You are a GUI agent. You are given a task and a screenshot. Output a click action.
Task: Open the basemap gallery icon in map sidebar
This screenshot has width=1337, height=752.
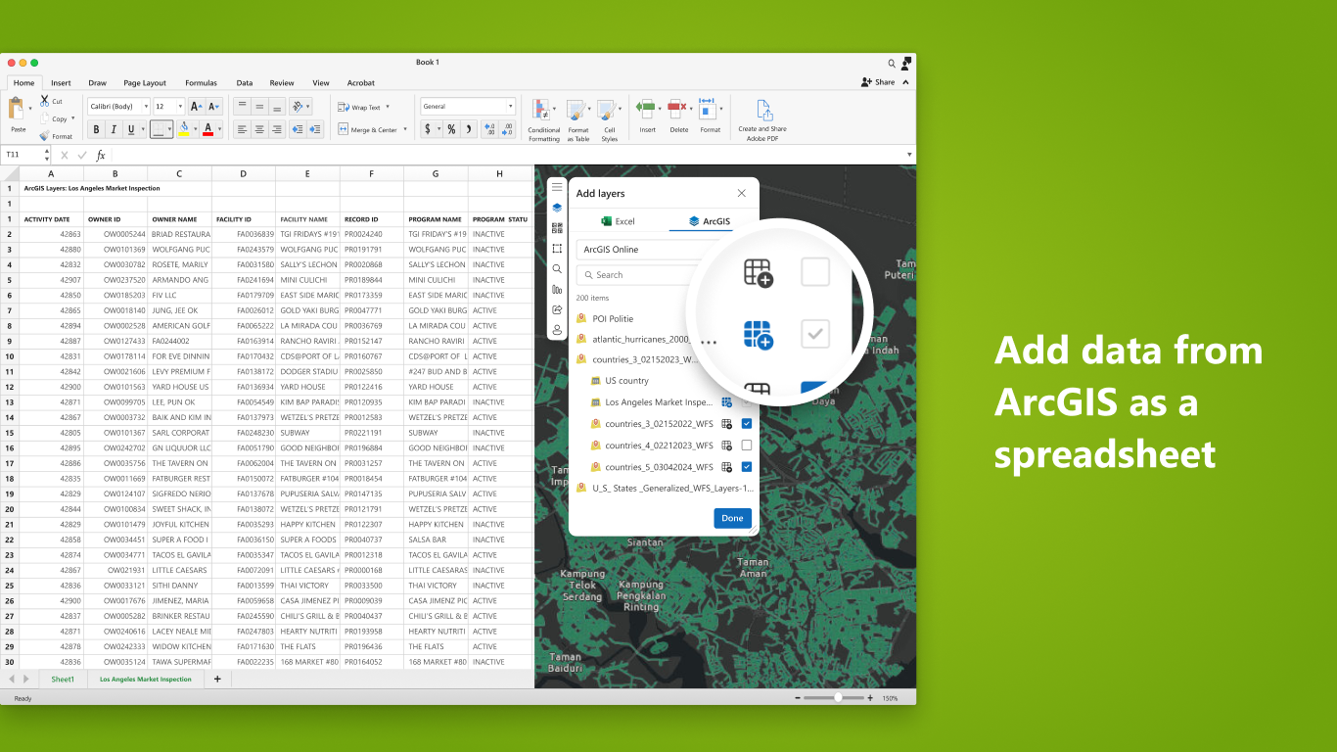click(557, 228)
